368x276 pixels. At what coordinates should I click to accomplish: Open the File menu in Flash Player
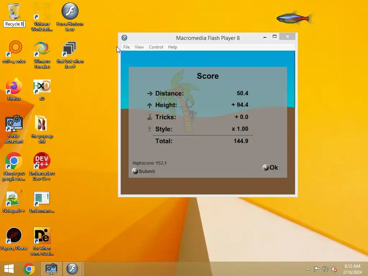(126, 47)
